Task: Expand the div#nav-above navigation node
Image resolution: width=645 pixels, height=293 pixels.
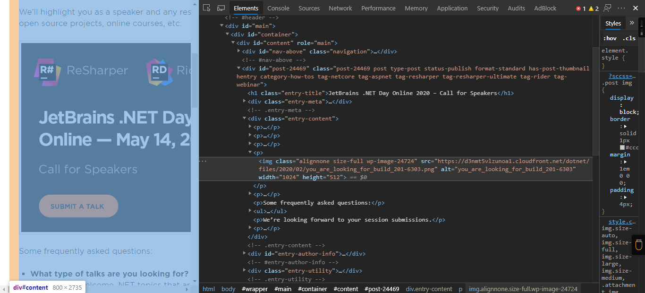Action: (238, 52)
